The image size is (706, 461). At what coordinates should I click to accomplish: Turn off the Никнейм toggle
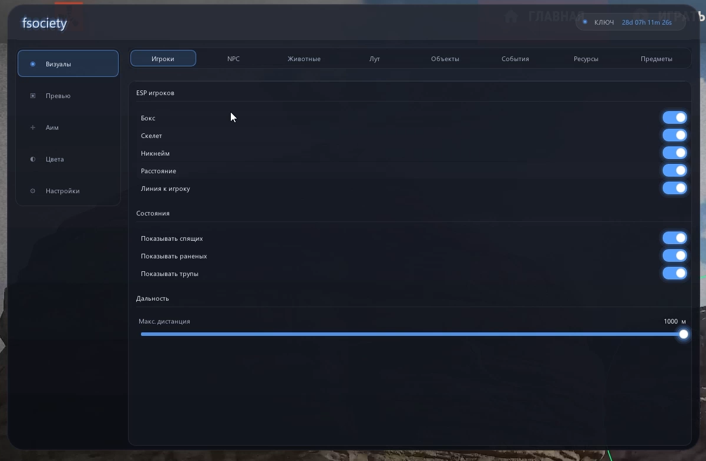point(674,153)
